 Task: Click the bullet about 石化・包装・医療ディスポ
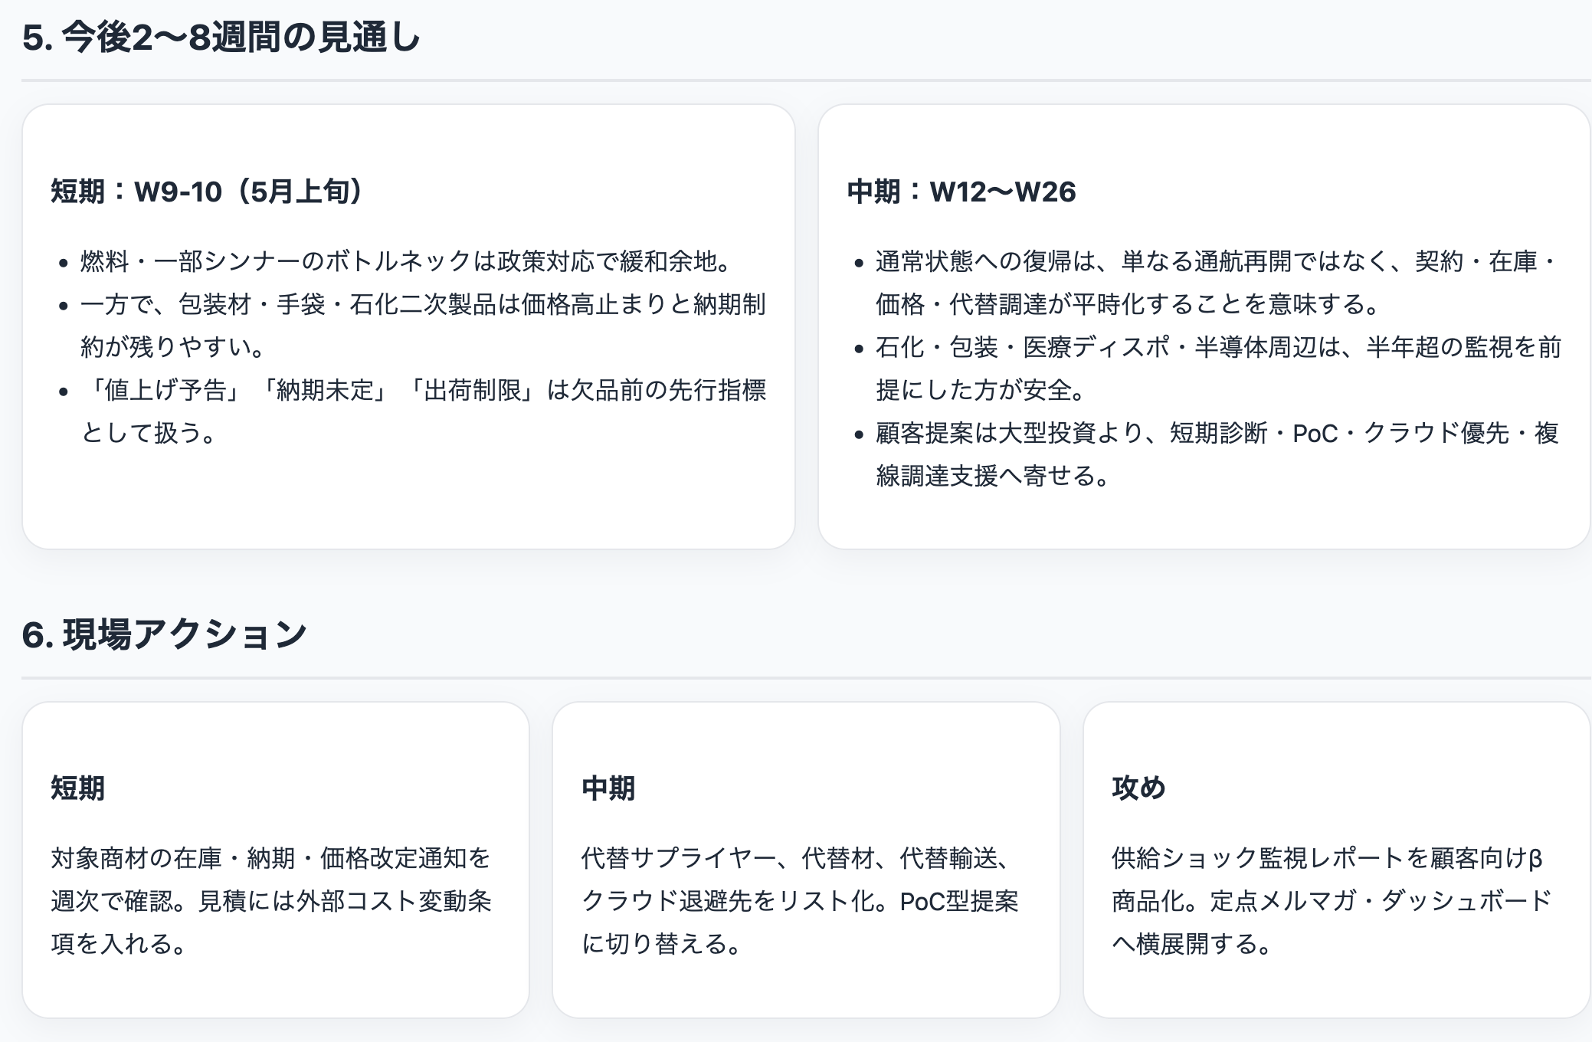pos(1218,348)
